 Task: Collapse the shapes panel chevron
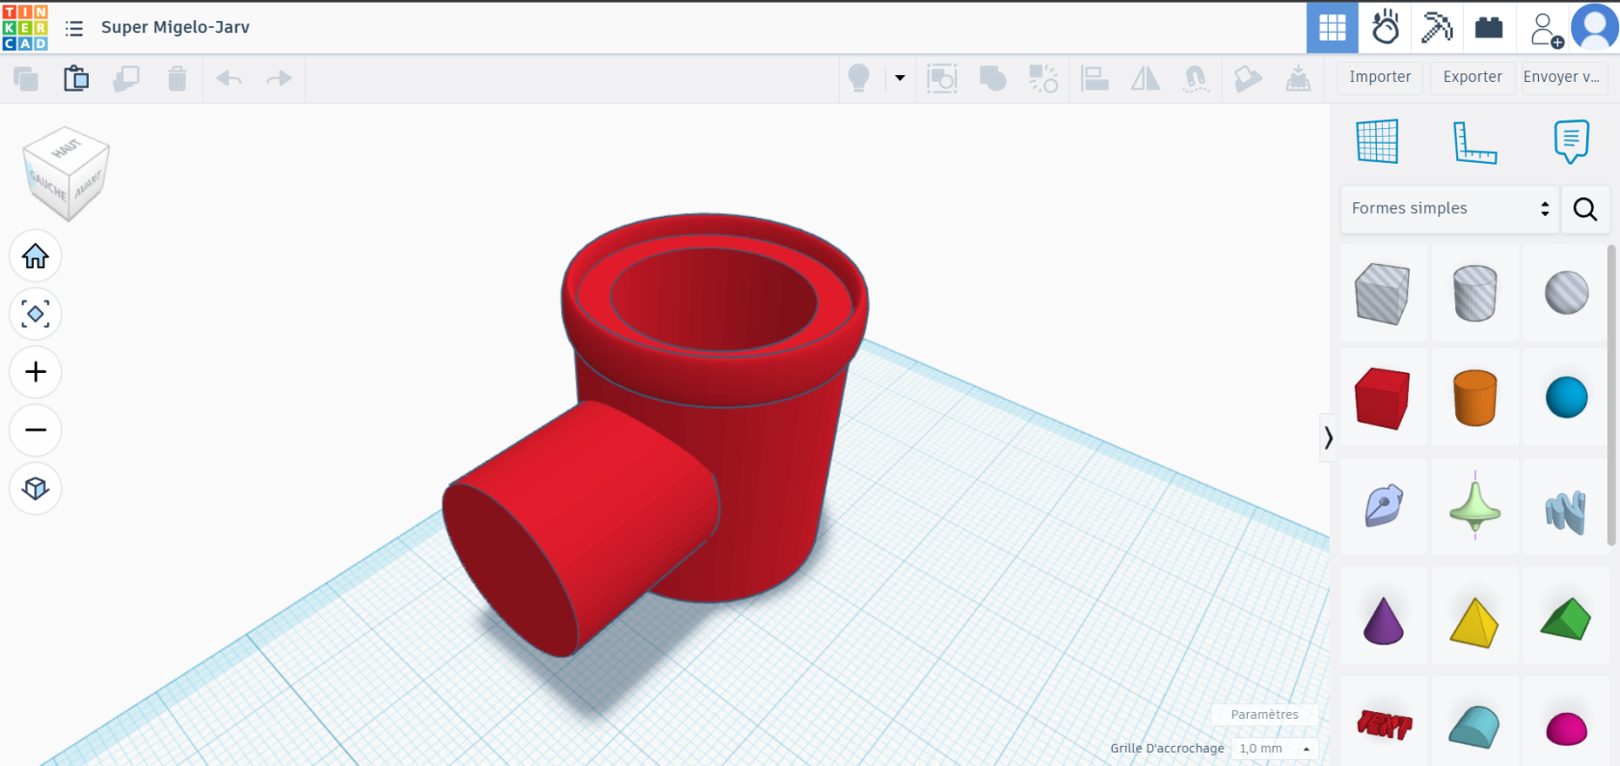point(1328,437)
